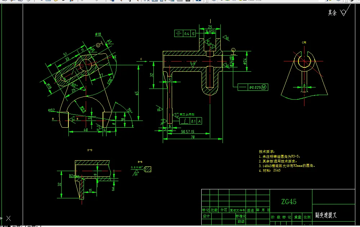Viewport: 360px width, 227px height.
Task: Click the 'B-B' section label
Action: pos(140,162)
